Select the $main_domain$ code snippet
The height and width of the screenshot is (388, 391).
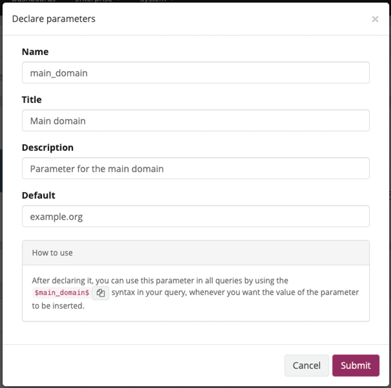pyautogui.click(x=61, y=292)
